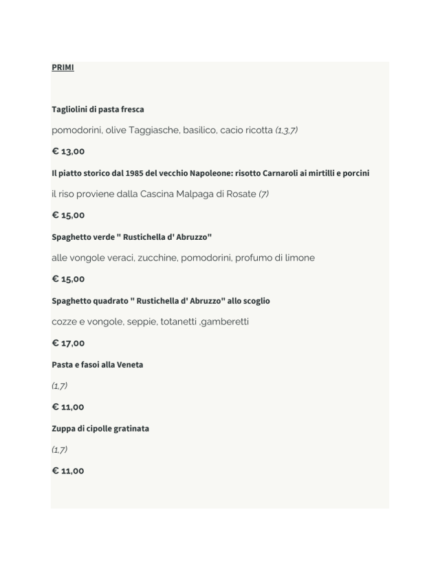Click the alle vongole veraci description line
The width and height of the screenshot is (440, 569).
click(183, 258)
